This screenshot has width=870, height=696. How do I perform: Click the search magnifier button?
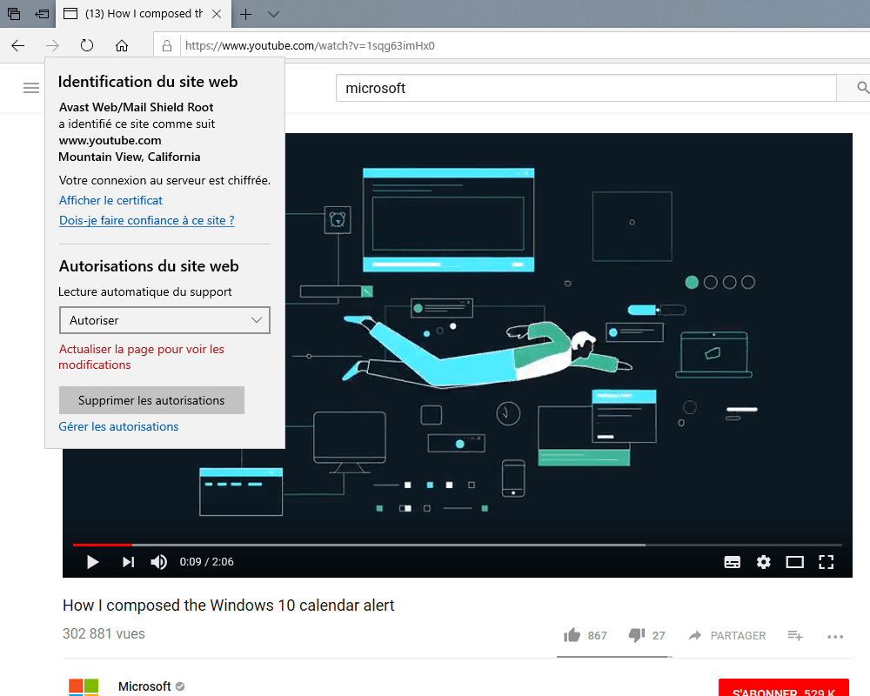pyautogui.click(x=861, y=88)
